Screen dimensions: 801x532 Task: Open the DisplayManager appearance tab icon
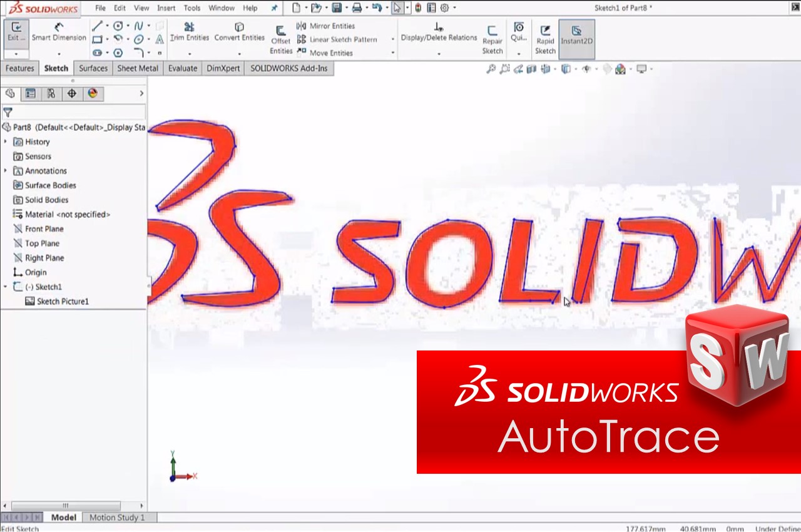coord(93,93)
